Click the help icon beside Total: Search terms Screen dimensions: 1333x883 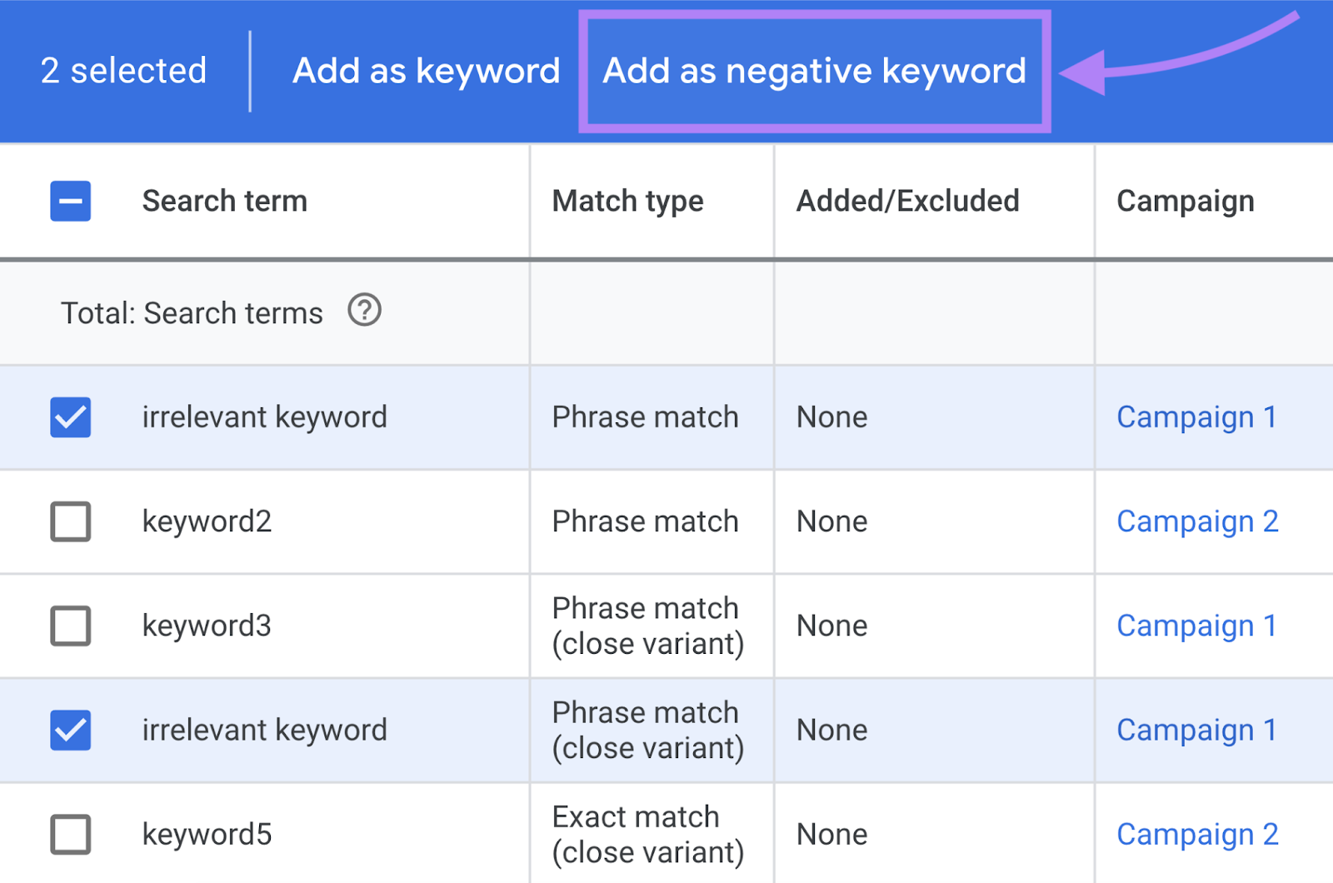coord(364,312)
